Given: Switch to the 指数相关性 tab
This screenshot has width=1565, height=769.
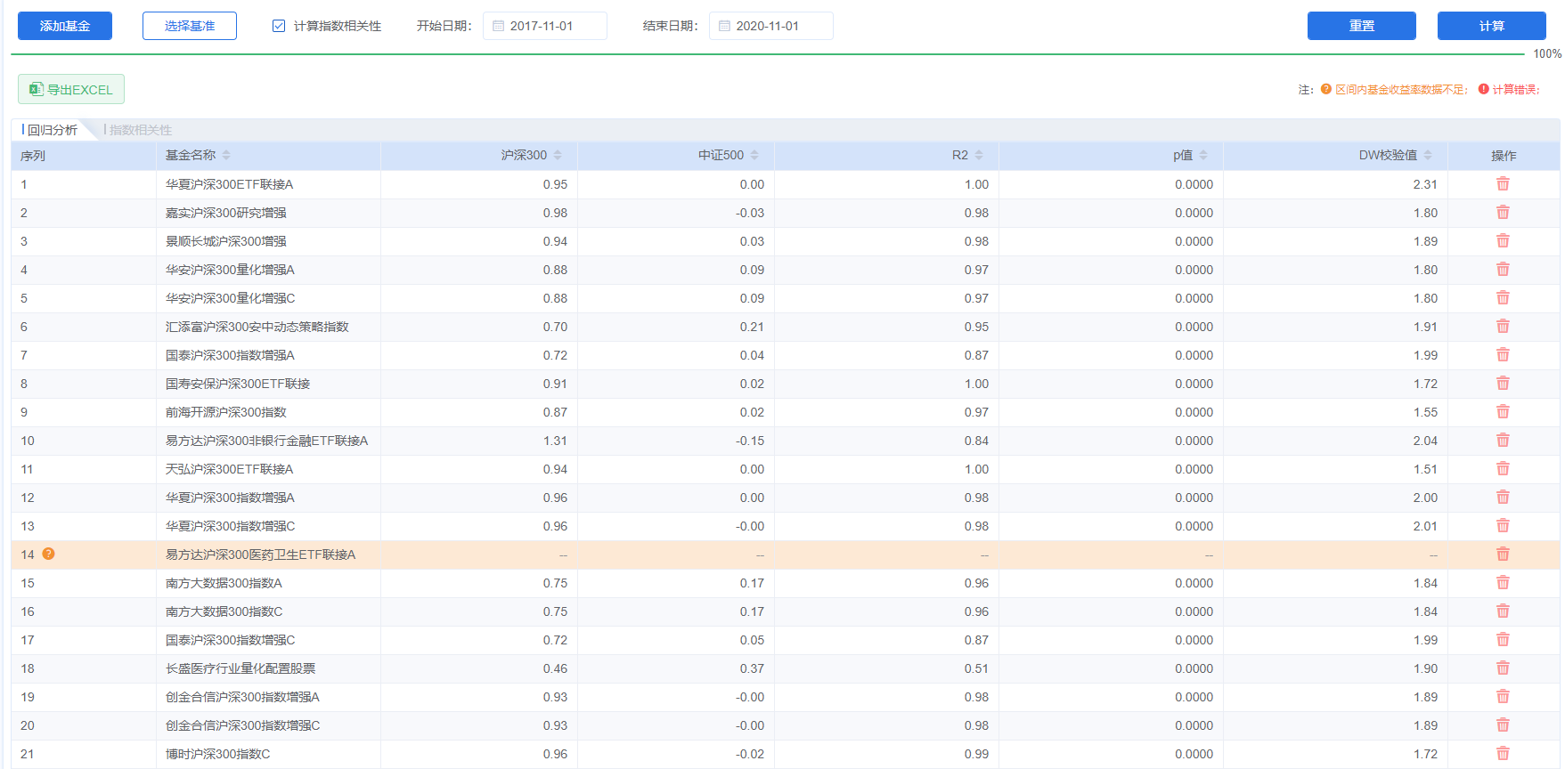Looking at the screenshot, I should click(140, 130).
